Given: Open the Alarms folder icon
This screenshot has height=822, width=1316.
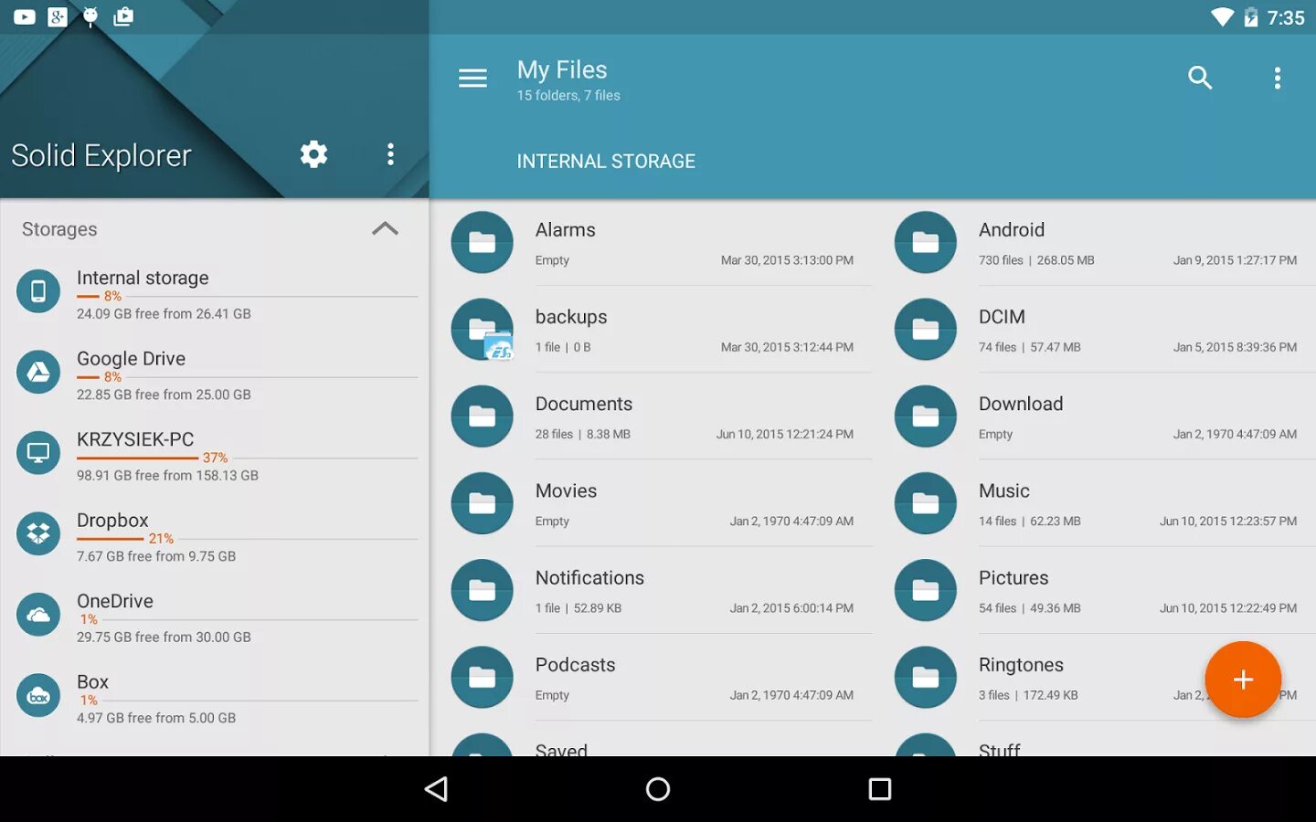Looking at the screenshot, I should [483, 242].
